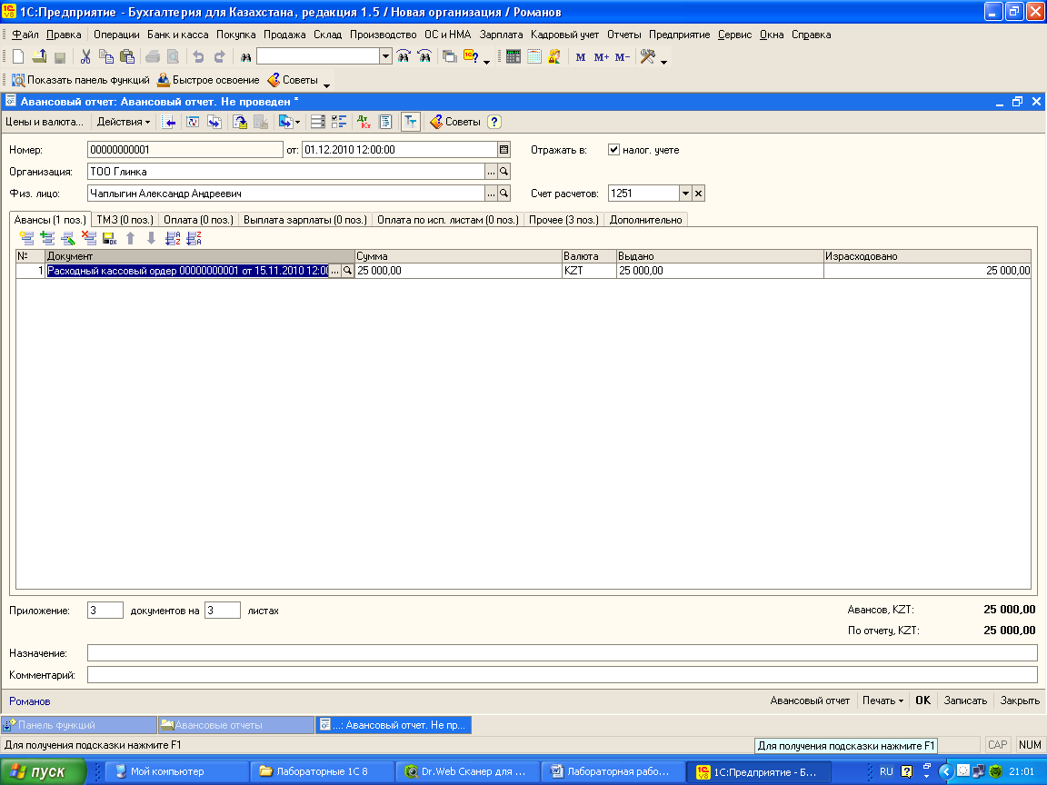Open the Счет расчетов dropdown arrow

tap(685, 194)
